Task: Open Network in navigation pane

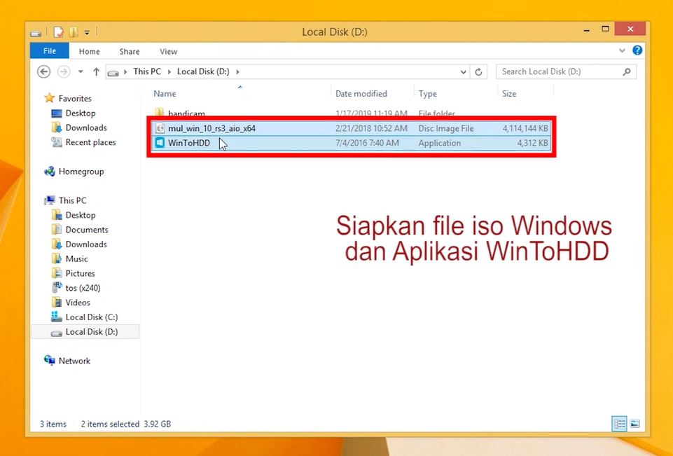Action: tap(67, 361)
